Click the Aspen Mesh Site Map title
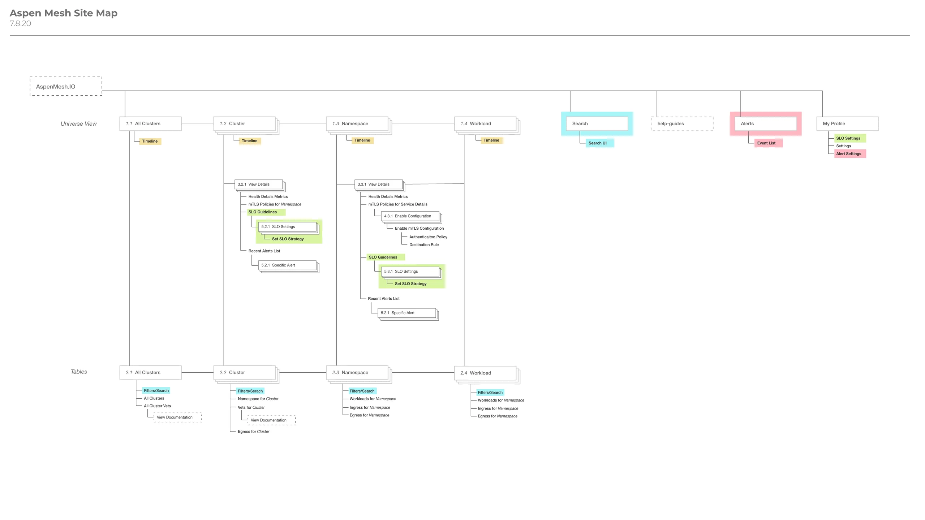Viewport: 925px width, 520px height. [x=64, y=13]
